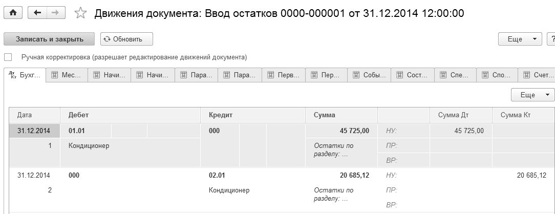The width and height of the screenshot is (555, 214).
Task: Select the Счет... register tab
Action: pos(537,75)
